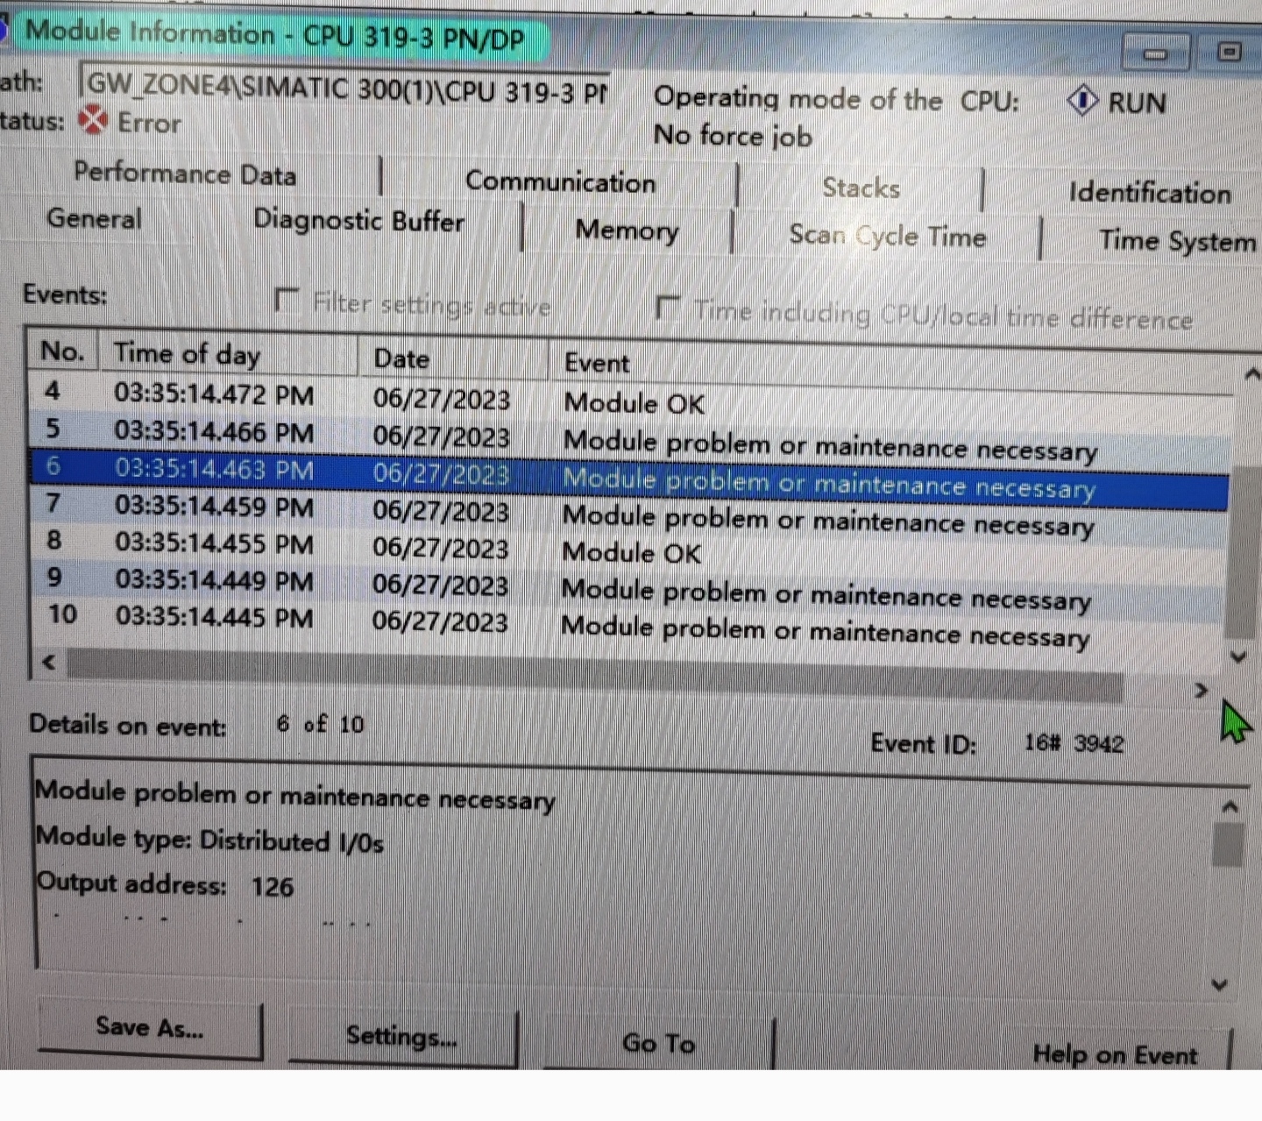Click the details pane scrollbar thumb
The height and width of the screenshot is (1121, 1262).
(1230, 845)
